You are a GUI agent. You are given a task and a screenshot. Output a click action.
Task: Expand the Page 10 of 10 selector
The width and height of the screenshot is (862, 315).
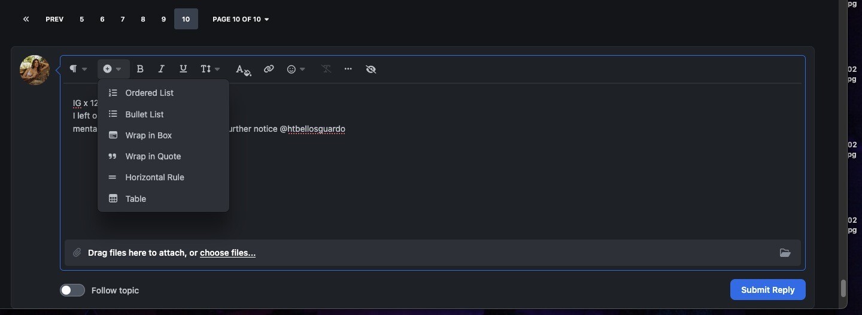(241, 19)
